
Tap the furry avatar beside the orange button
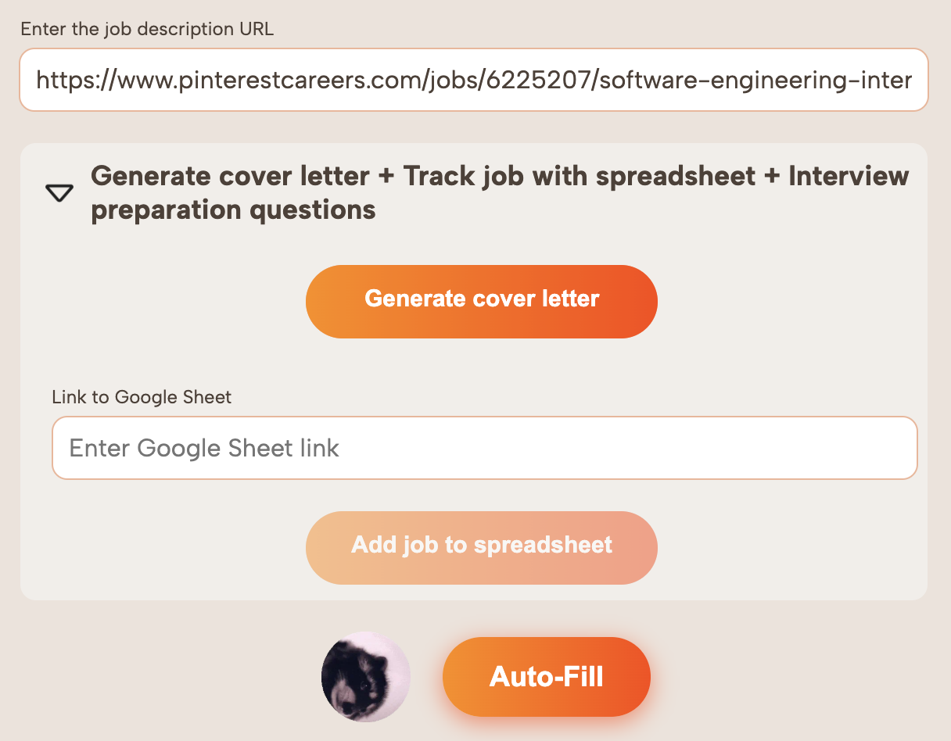click(x=365, y=677)
